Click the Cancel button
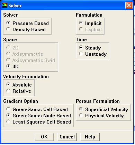Image resolution: width=135 pixels, height=145 pixels. 67,137
